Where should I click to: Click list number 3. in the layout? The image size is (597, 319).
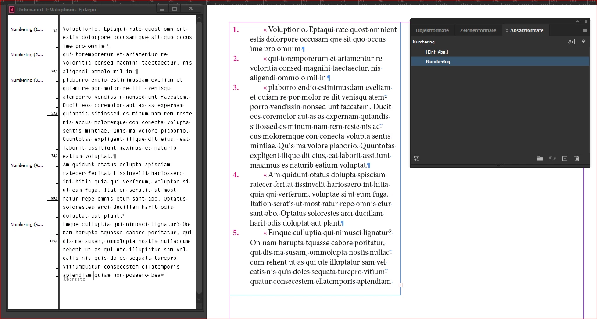[x=236, y=87]
